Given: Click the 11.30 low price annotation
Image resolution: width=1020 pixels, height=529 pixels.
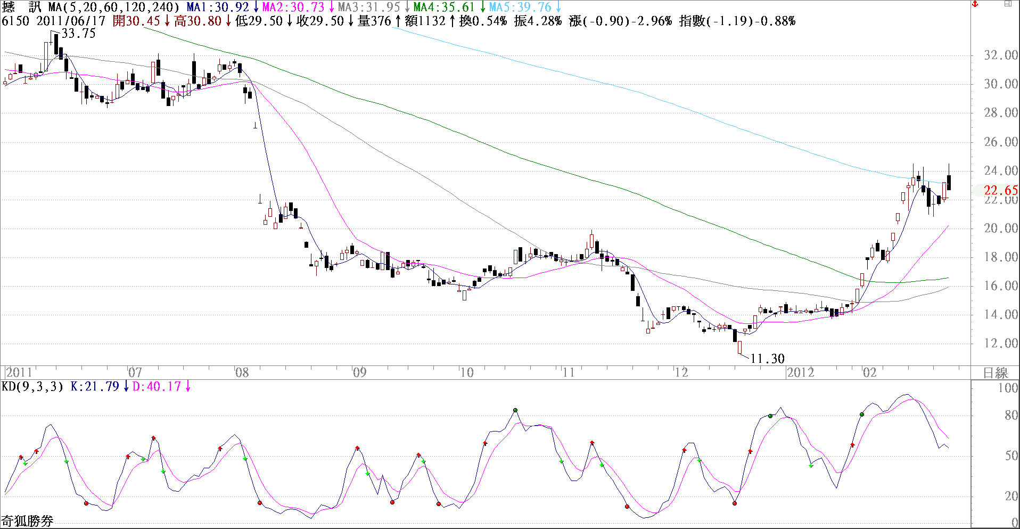Looking at the screenshot, I should pyautogui.click(x=767, y=359).
